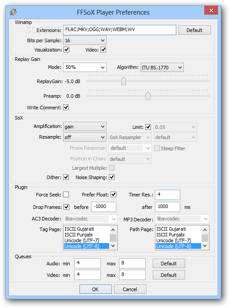230x308 pixels.
Task: Click the Timer Res. input field
Action: click(x=167, y=195)
